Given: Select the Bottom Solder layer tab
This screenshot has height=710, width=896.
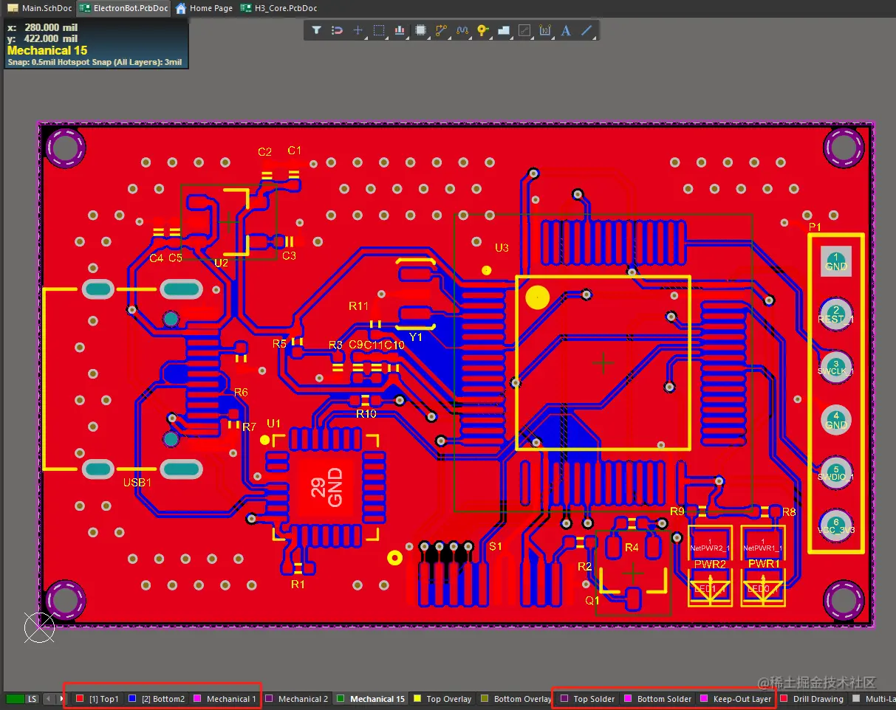Looking at the screenshot, I should click(x=657, y=698).
